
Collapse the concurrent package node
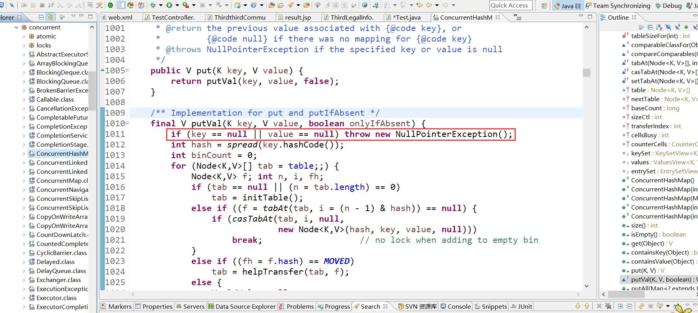pos(16,27)
